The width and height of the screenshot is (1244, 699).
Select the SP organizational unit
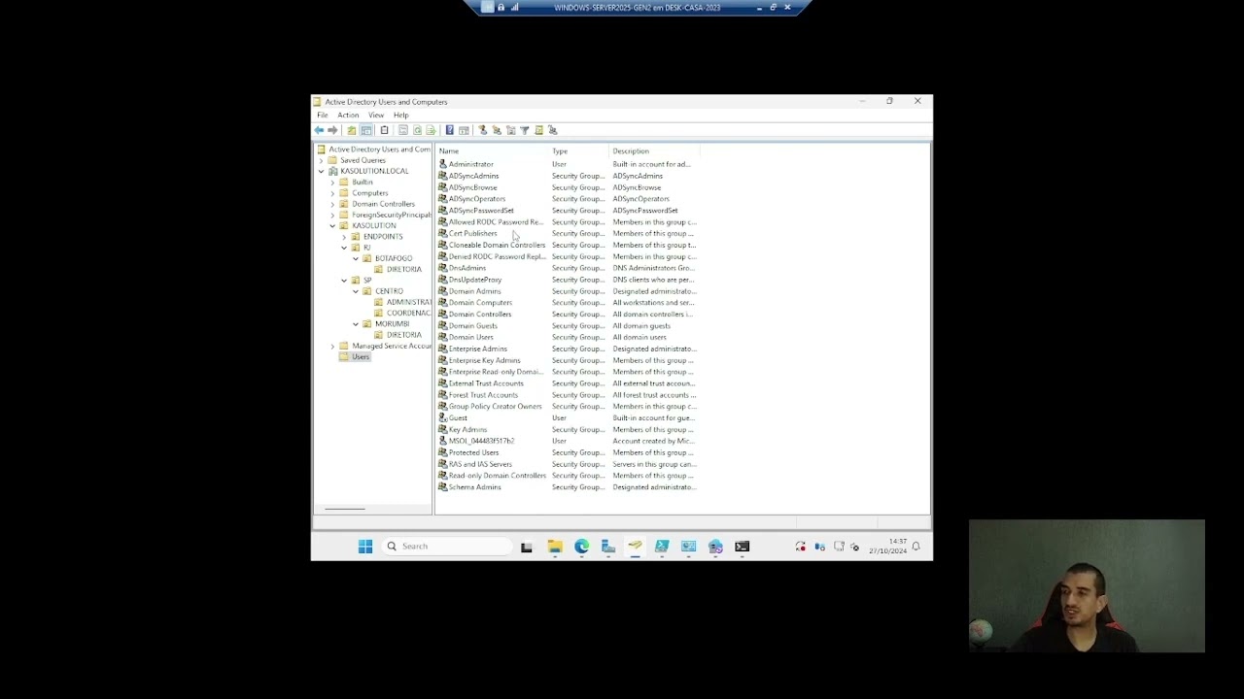point(367,281)
